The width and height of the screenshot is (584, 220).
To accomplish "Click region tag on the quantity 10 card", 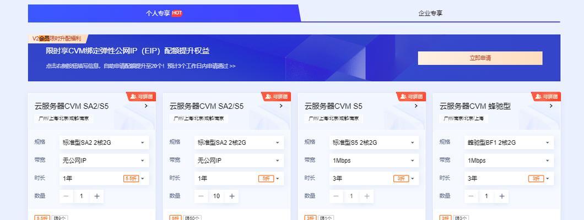I will [x=199, y=119].
